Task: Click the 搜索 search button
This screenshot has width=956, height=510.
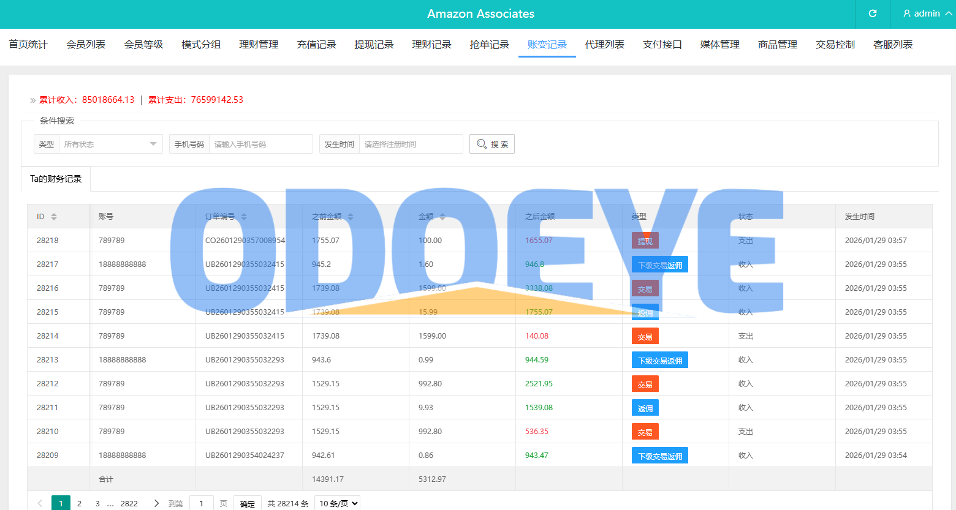Action: (x=491, y=144)
